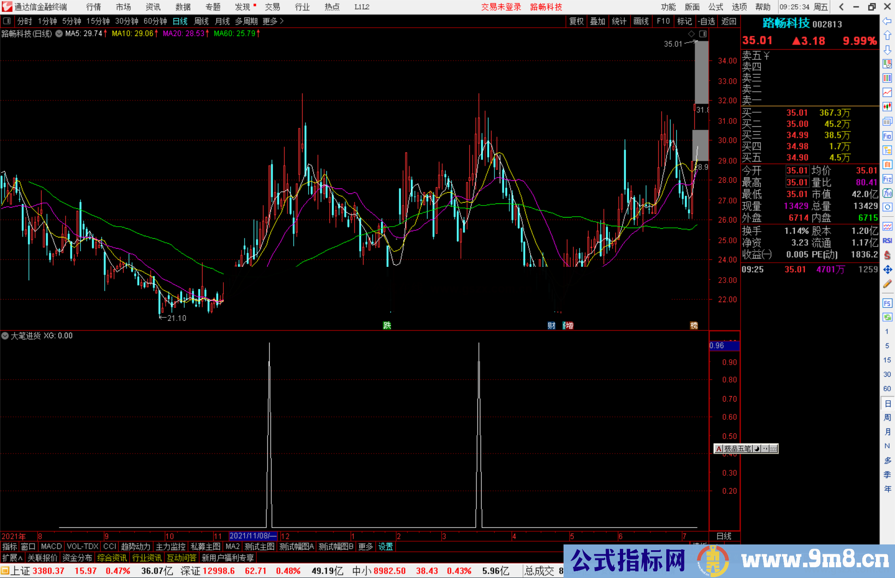Open the candlestick chart icon in sidebar
Viewport: 895px width, 578px height.
pyautogui.click(x=887, y=106)
